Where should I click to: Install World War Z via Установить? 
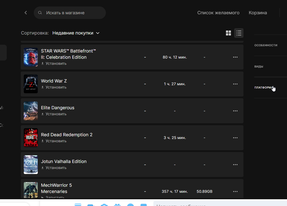(54, 87)
